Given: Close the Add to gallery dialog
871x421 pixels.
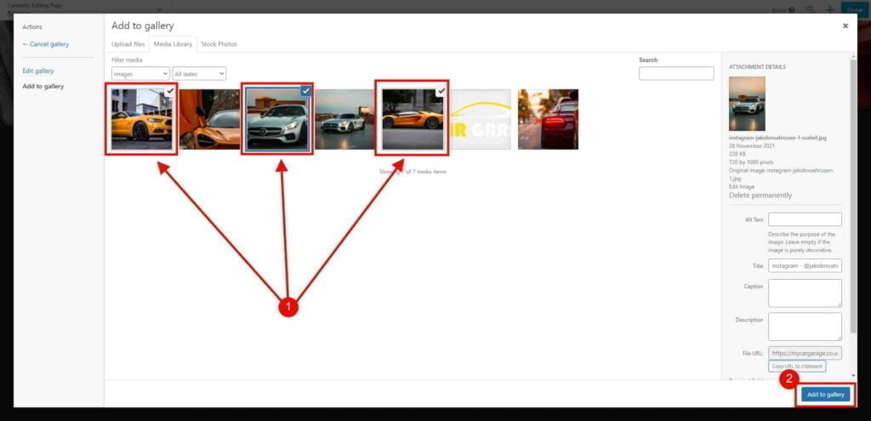Looking at the screenshot, I should pyautogui.click(x=845, y=26).
